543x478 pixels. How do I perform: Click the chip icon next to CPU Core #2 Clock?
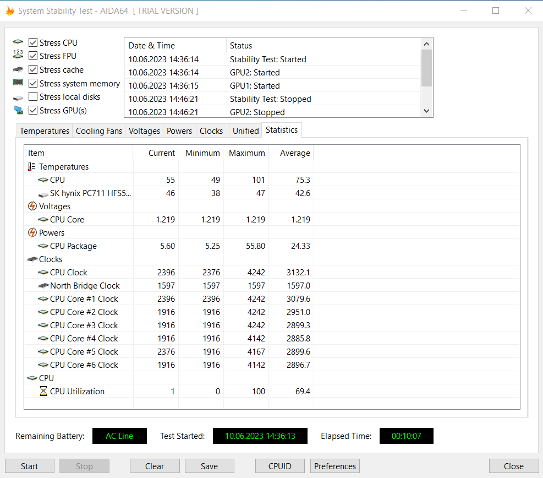(43, 312)
